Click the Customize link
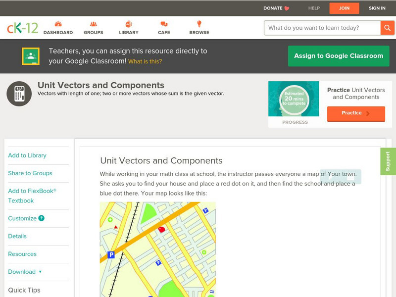Viewport: 396px width, 297px height. (22, 218)
